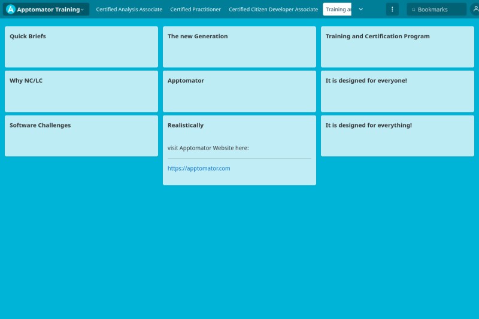The image size is (479, 319).
Task: Open the Why NC/LC card
Action: pos(81,92)
